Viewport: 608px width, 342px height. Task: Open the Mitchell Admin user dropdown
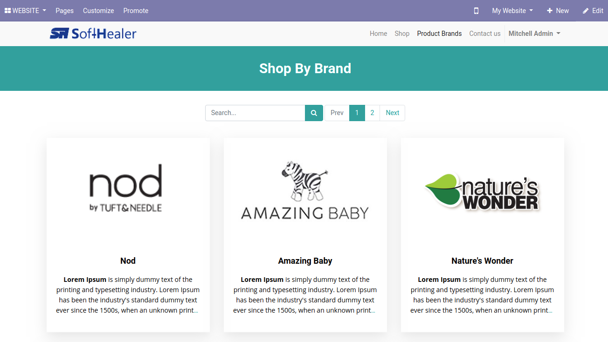534,34
